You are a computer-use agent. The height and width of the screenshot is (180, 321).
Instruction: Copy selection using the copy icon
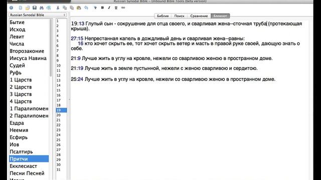click(65, 8)
